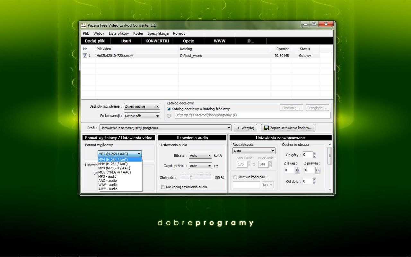411x257 pixels.
Task: Click the Z lewej crop stepper
Action: tap(297, 170)
